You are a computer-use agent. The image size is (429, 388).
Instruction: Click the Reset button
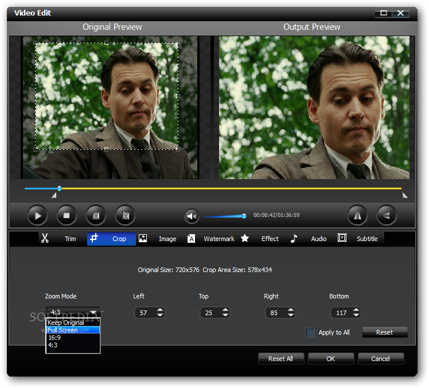coord(385,332)
